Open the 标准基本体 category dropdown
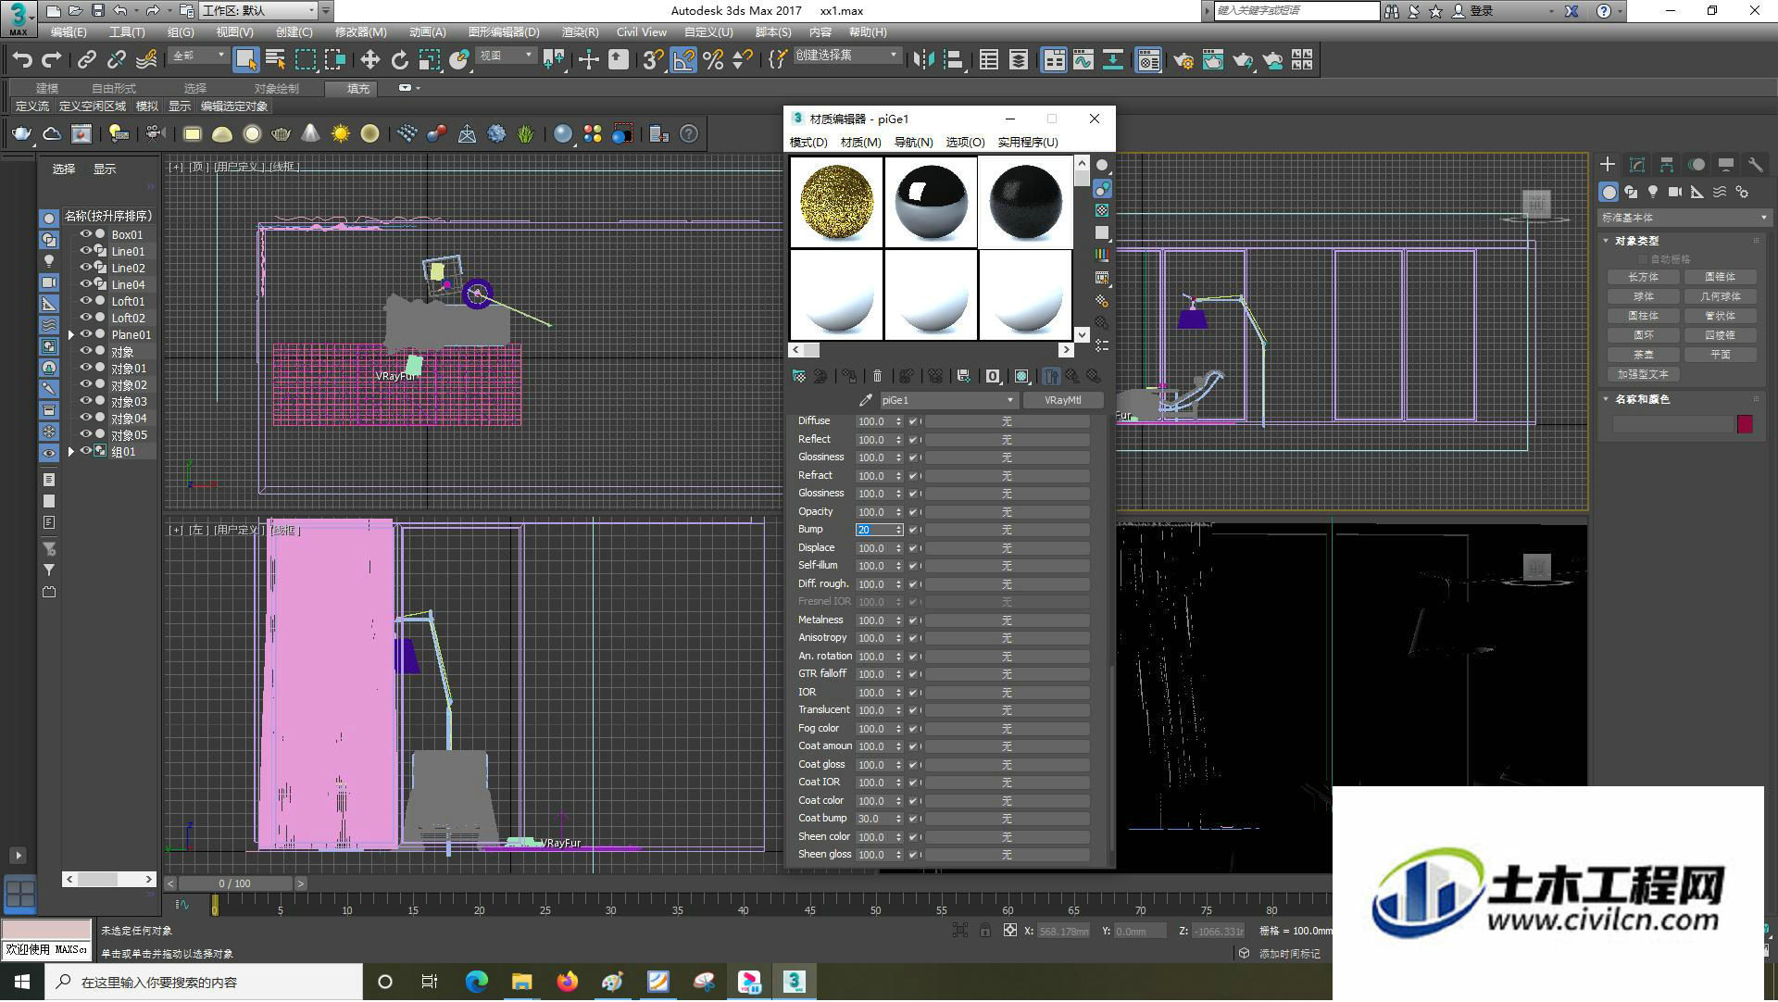Screen dimensions: 1778x1002 (1684, 218)
